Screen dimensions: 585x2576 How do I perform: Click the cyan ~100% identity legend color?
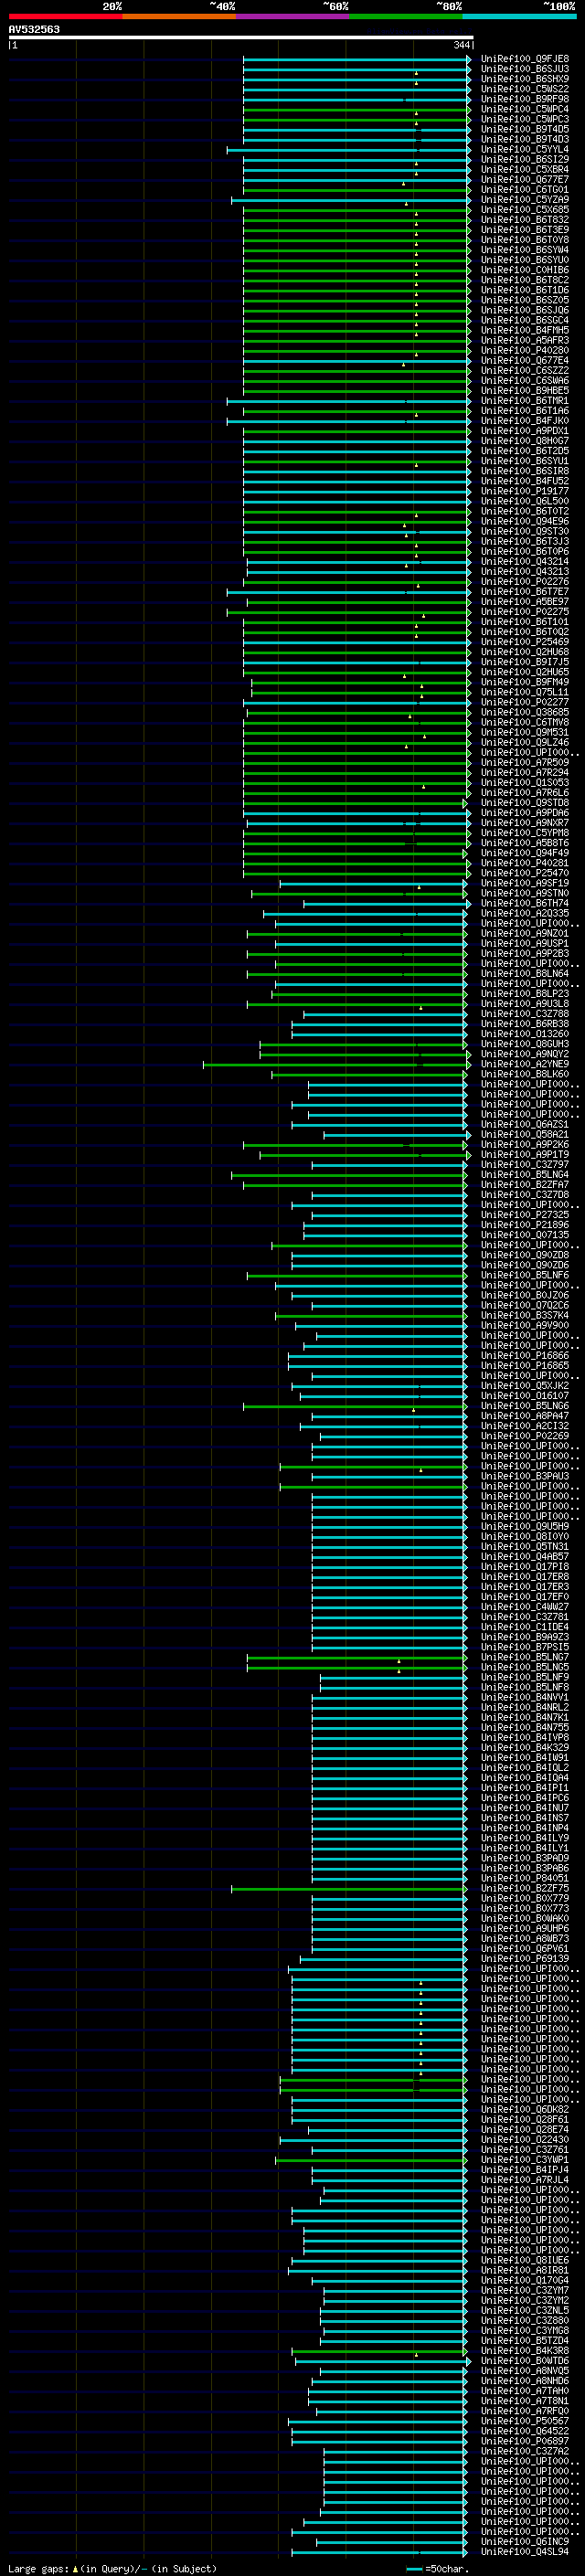[x=519, y=16]
